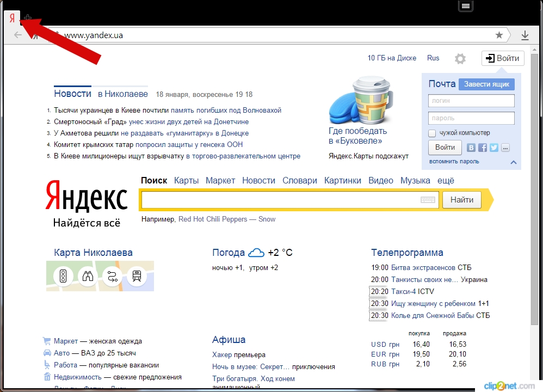Open route planner icon on map
This screenshot has width=543, height=392.
point(112,276)
